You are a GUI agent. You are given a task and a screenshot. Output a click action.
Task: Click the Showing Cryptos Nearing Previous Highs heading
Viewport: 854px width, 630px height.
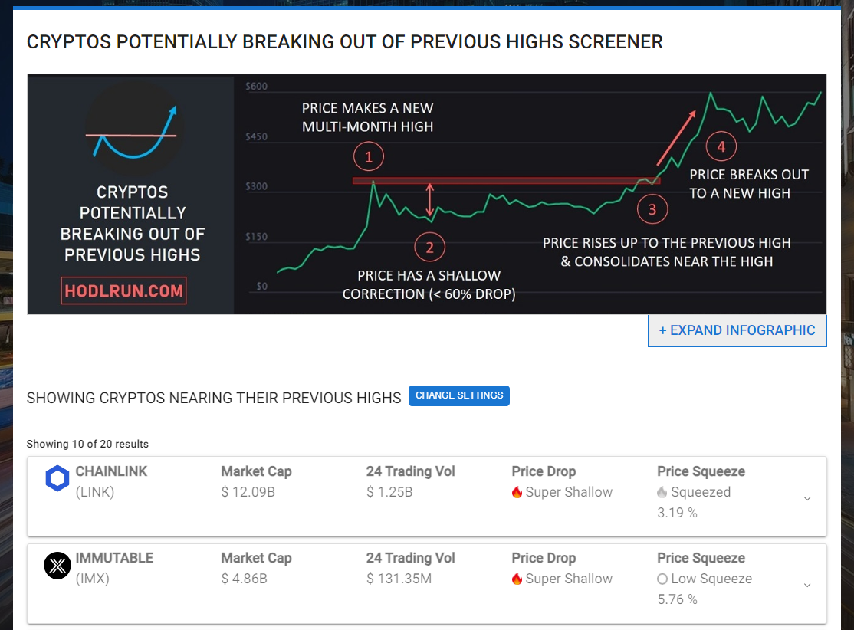coord(214,398)
